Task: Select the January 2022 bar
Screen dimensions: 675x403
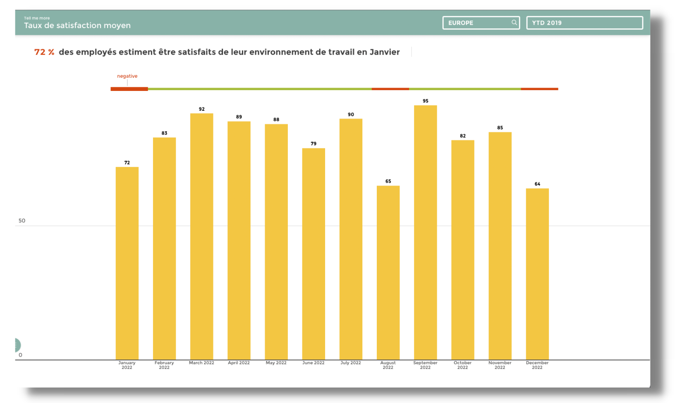Action: point(127,263)
